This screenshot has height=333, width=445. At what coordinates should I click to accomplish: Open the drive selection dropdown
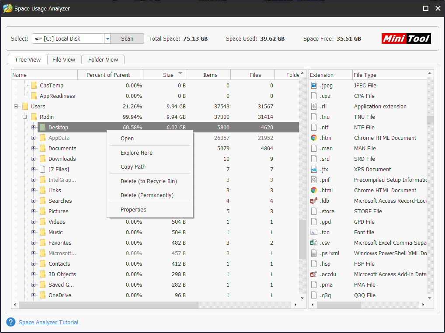tap(108, 39)
